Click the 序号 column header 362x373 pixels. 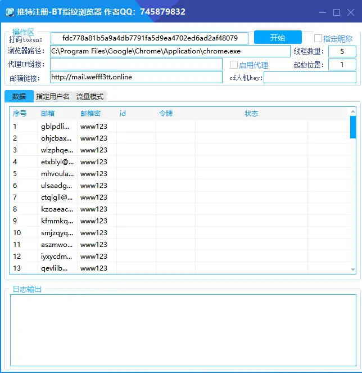click(x=20, y=114)
